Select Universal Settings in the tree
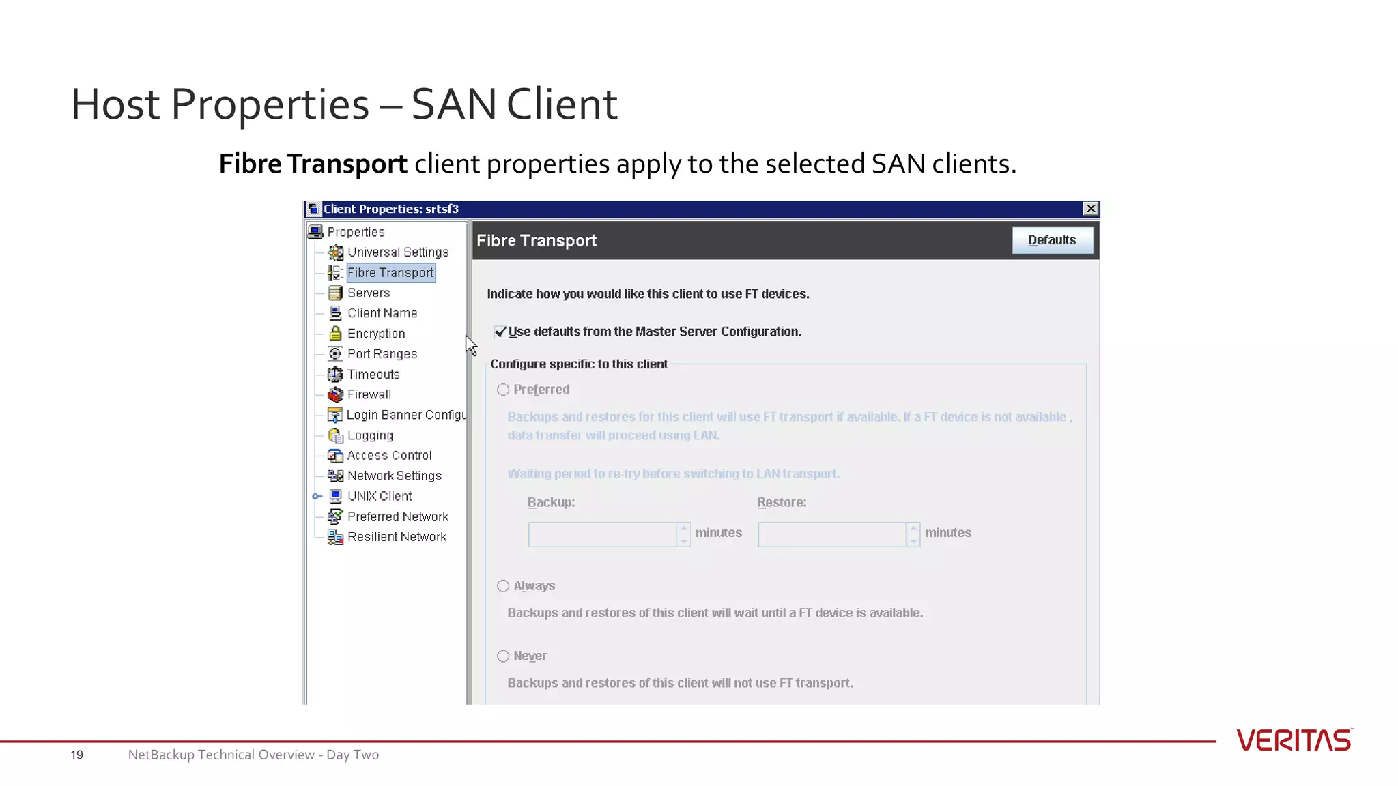 [398, 252]
